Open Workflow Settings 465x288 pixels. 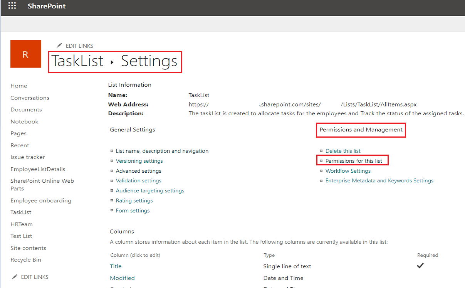click(x=348, y=171)
